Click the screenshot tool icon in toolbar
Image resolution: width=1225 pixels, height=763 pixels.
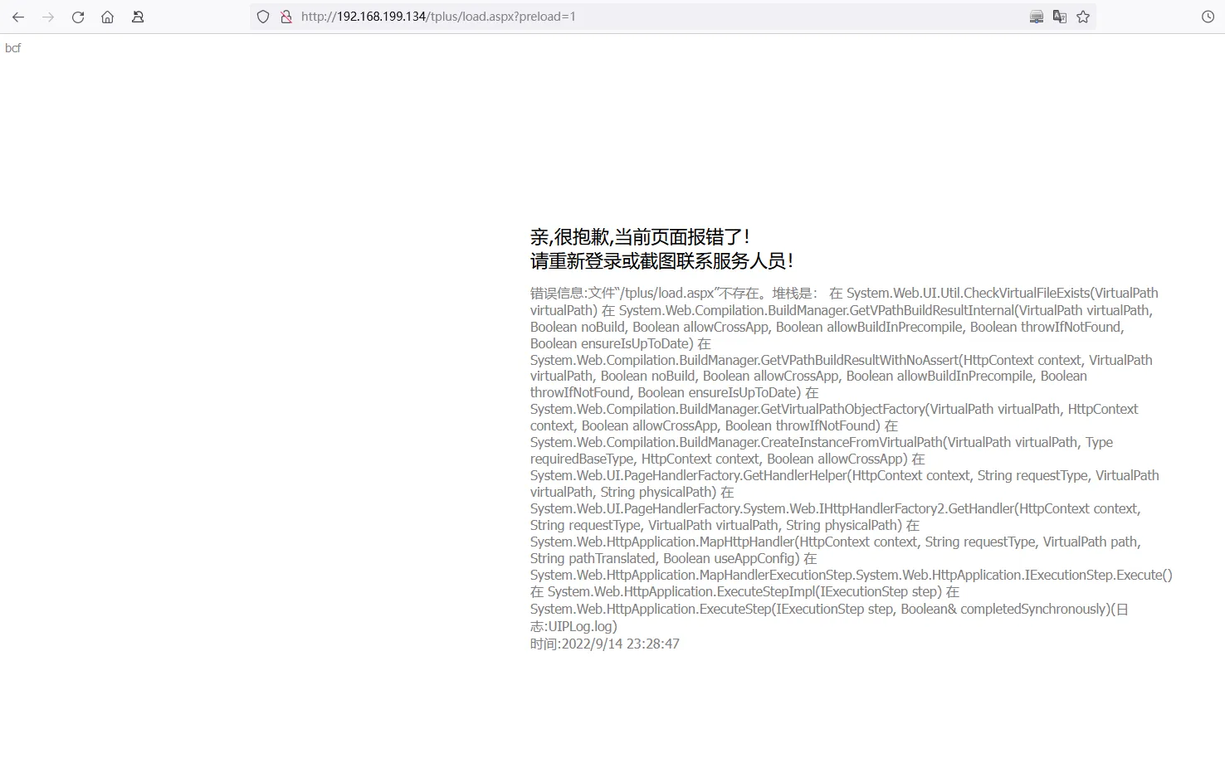click(x=1036, y=16)
